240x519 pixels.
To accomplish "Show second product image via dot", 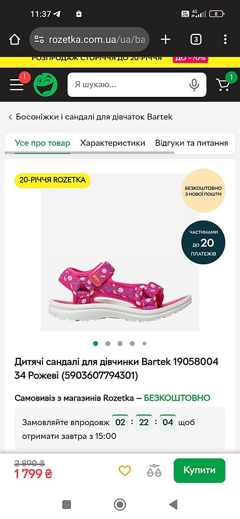I will pos(107,343).
